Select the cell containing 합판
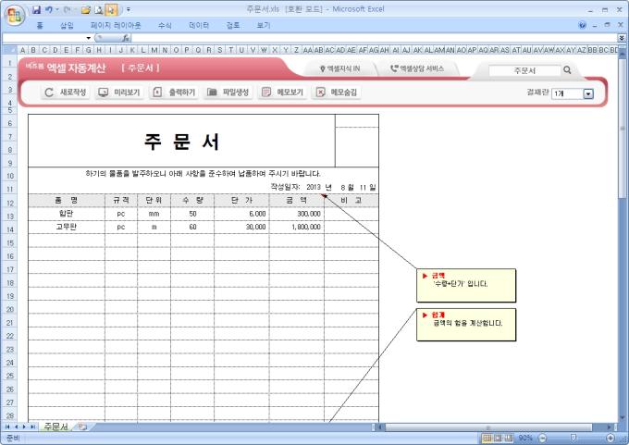Screen dimensions: 629x445 coord(67,214)
